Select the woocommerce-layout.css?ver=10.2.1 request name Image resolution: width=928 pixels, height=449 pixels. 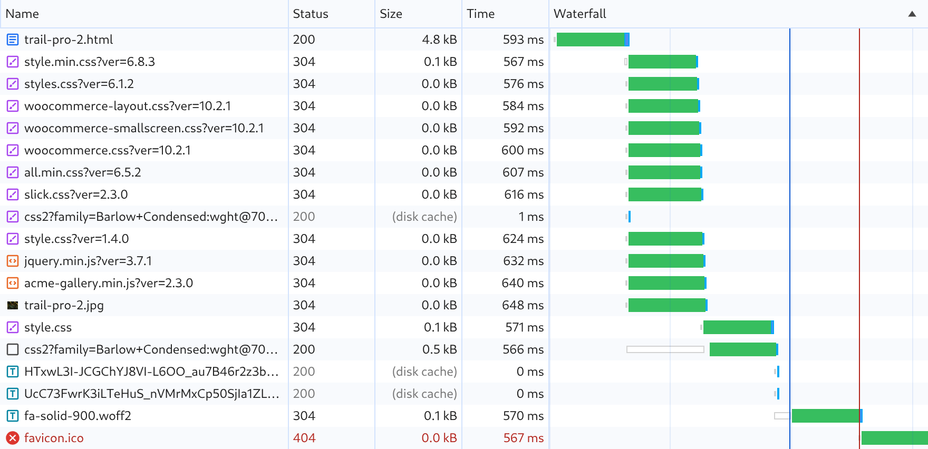point(128,106)
